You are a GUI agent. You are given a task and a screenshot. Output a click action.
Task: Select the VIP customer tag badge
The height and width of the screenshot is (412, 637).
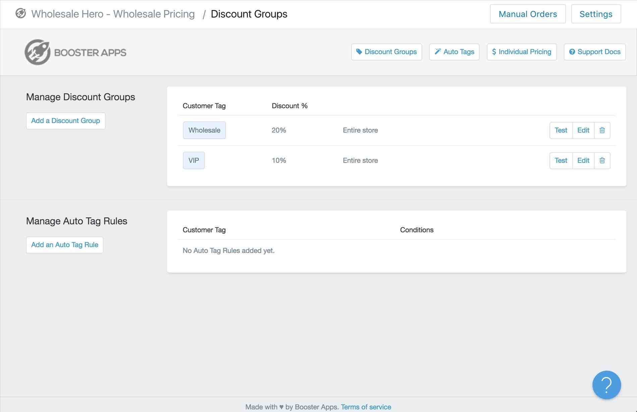(194, 160)
